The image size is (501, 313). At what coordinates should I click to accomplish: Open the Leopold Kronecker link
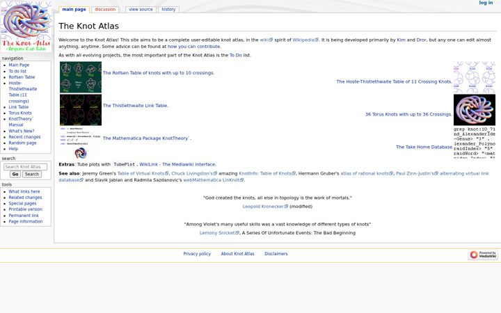[x=265, y=207]
